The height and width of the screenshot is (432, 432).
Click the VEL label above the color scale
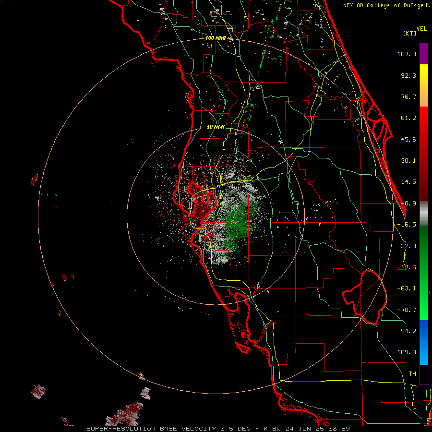coord(421,29)
